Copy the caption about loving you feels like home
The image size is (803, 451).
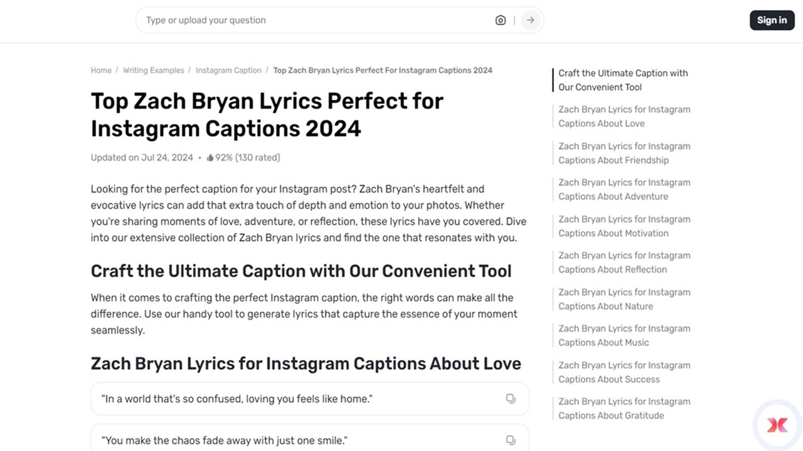point(510,398)
